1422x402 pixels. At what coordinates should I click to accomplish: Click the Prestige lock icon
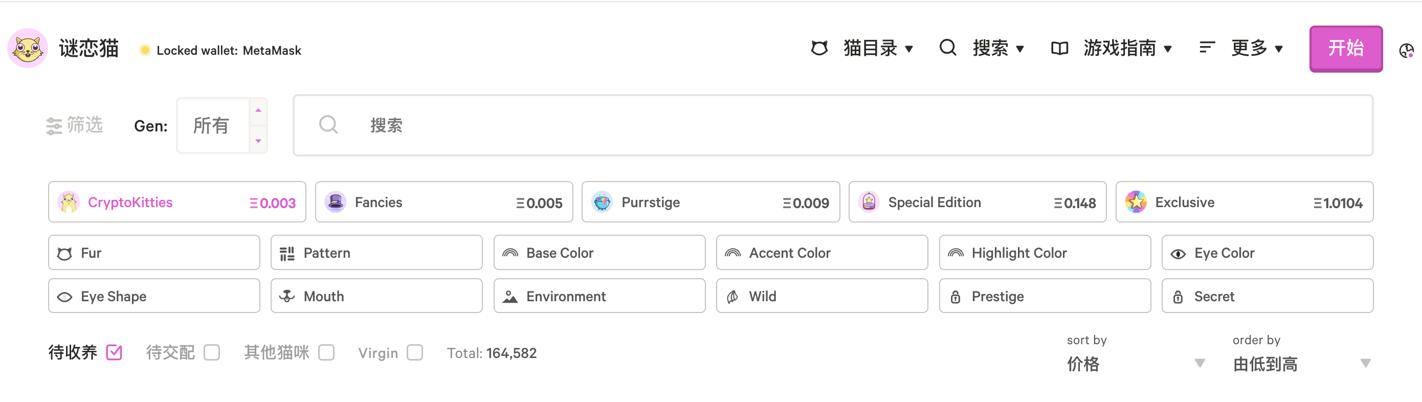pos(956,297)
